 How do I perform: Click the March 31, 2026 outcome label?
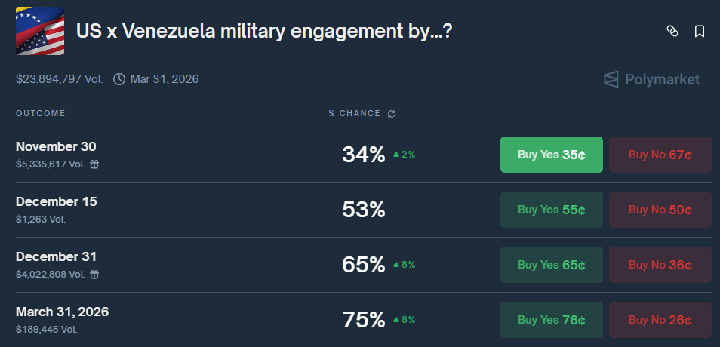[x=62, y=312]
